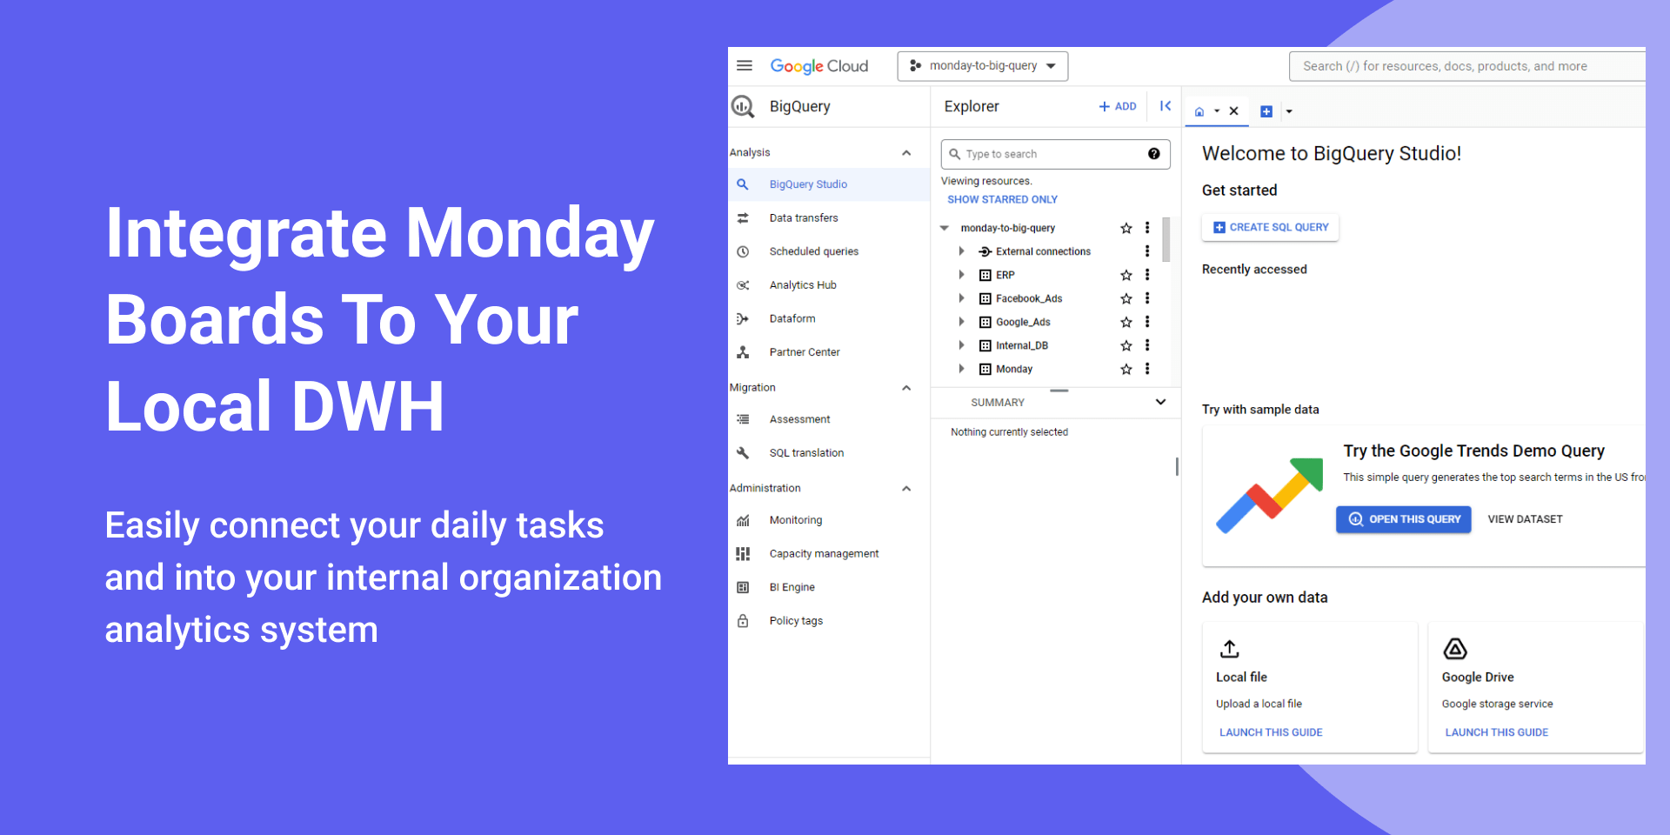Screen dimensions: 1670x835
Task: Open more actions for Google_Ads
Action: click(1147, 322)
